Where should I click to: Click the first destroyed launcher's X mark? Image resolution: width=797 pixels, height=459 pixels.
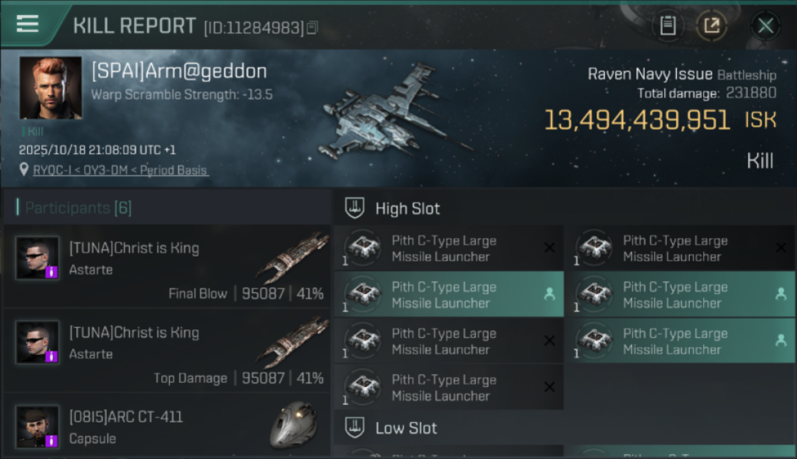tap(549, 248)
